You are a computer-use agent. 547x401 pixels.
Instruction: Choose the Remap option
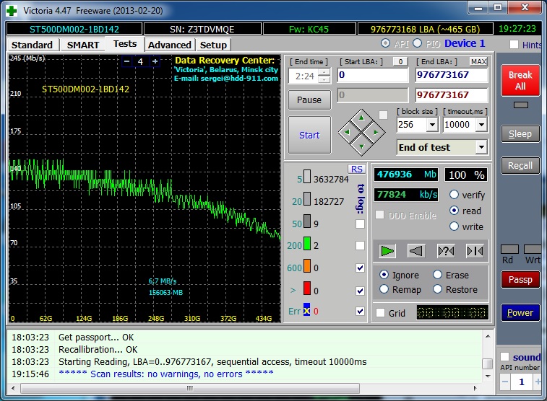384,289
